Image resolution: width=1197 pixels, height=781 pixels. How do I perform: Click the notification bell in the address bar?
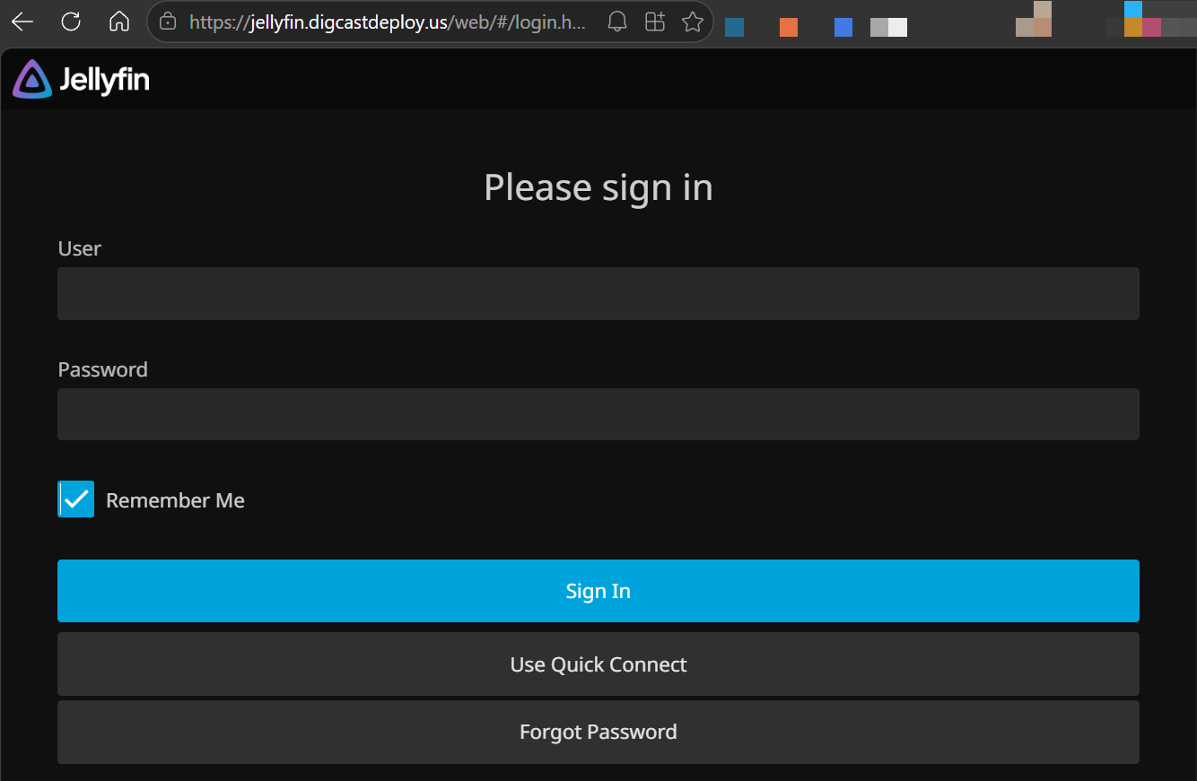coord(617,22)
